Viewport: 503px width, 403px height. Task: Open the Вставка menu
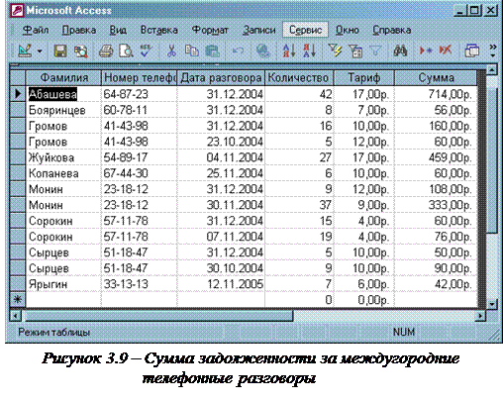point(159,30)
